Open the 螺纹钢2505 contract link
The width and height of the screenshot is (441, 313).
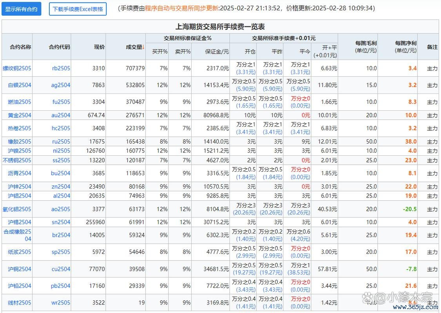click(17, 68)
